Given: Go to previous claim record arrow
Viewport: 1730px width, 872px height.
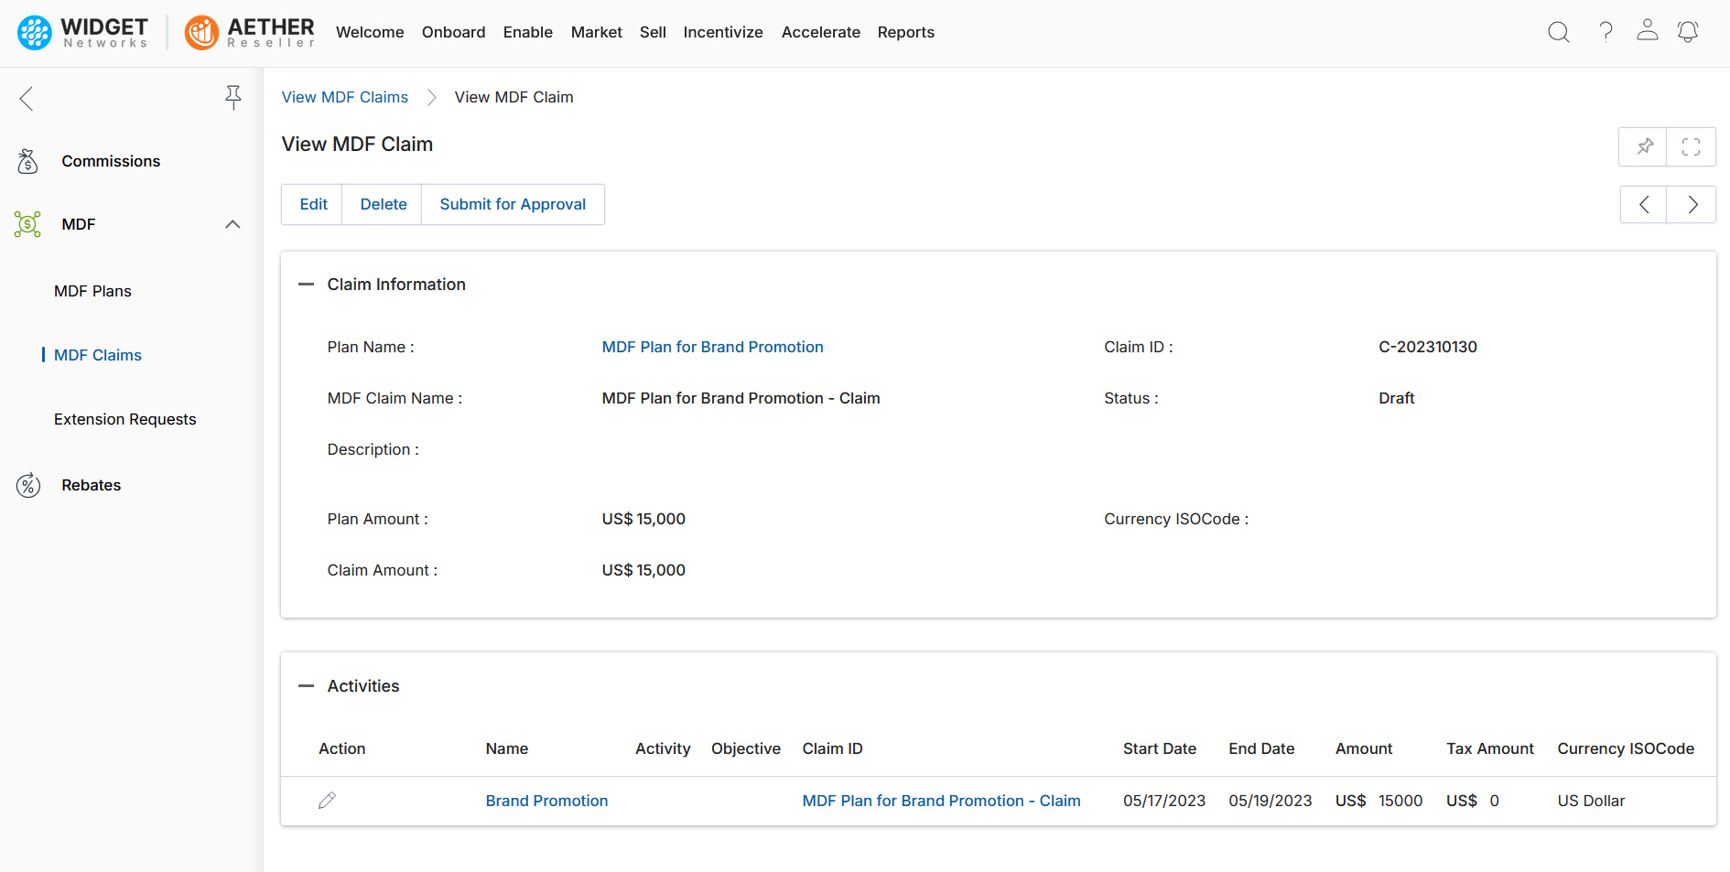Looking at the screenshot, I should (1644, 204).
